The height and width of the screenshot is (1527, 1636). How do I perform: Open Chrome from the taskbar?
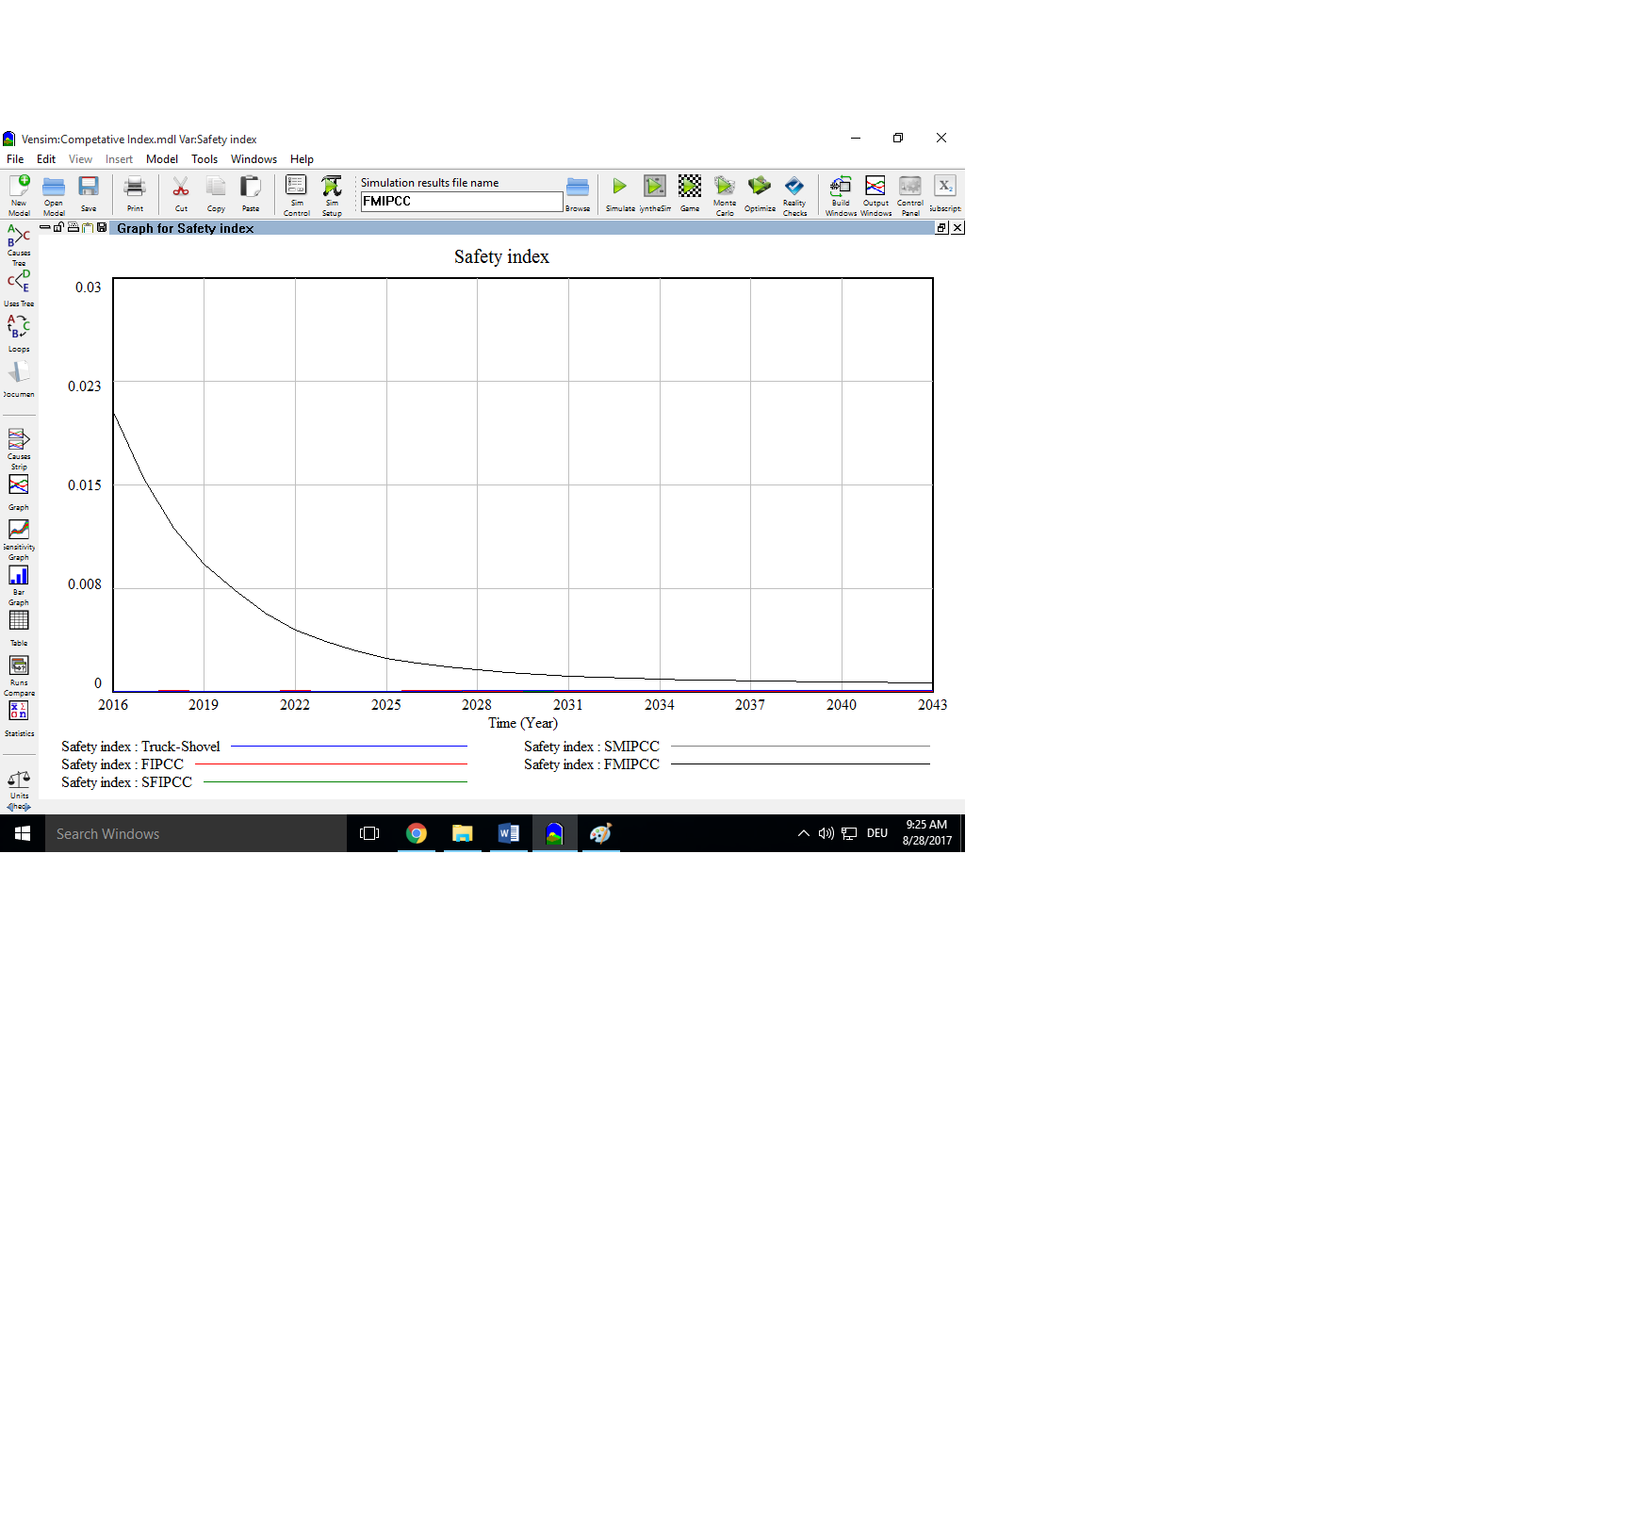coord(417,833)
